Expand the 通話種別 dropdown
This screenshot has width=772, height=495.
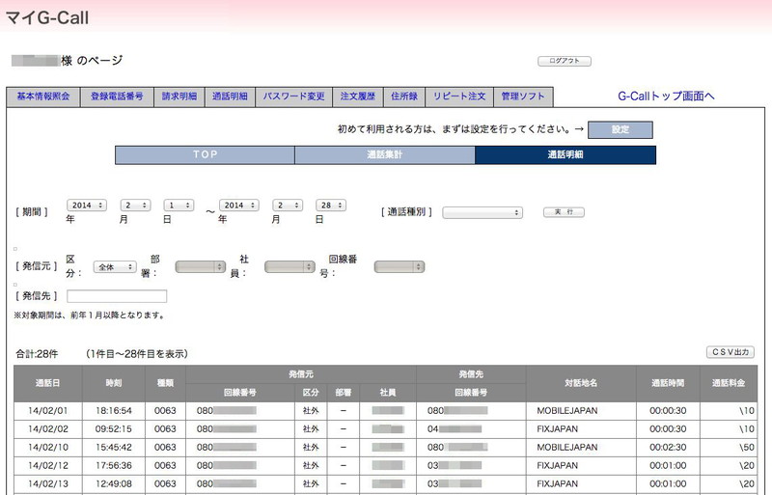pyautogui.click(x=482, y=212)
